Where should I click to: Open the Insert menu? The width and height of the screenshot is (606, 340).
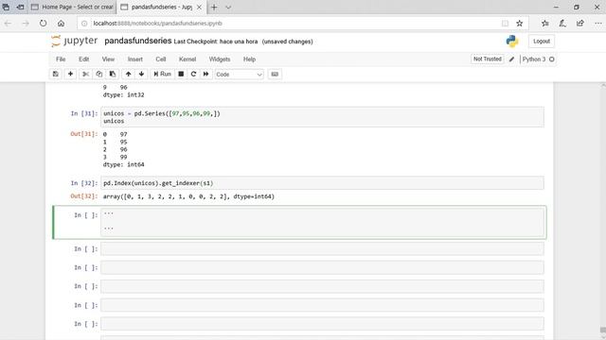(x=135, y=59)
